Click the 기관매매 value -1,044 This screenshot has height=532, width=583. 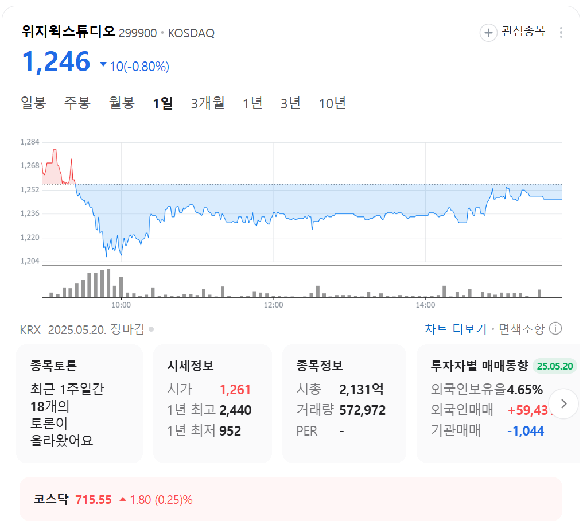coord(526,431)
